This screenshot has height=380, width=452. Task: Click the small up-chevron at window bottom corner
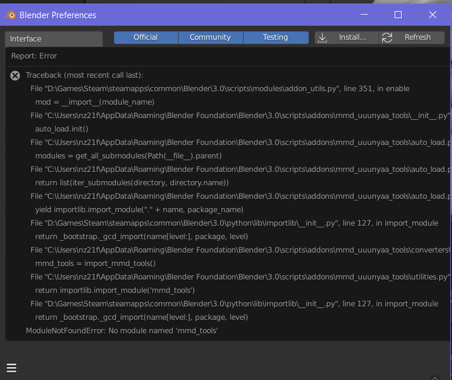coord(434,378)
